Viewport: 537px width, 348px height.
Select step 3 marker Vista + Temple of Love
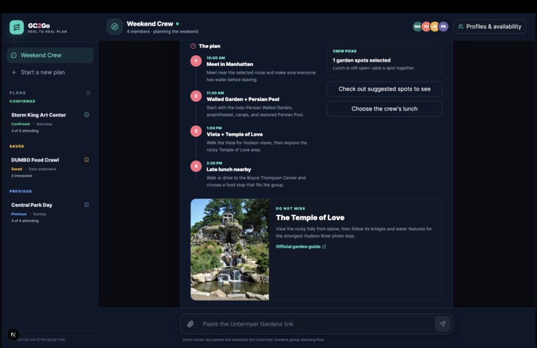point(196,130)
